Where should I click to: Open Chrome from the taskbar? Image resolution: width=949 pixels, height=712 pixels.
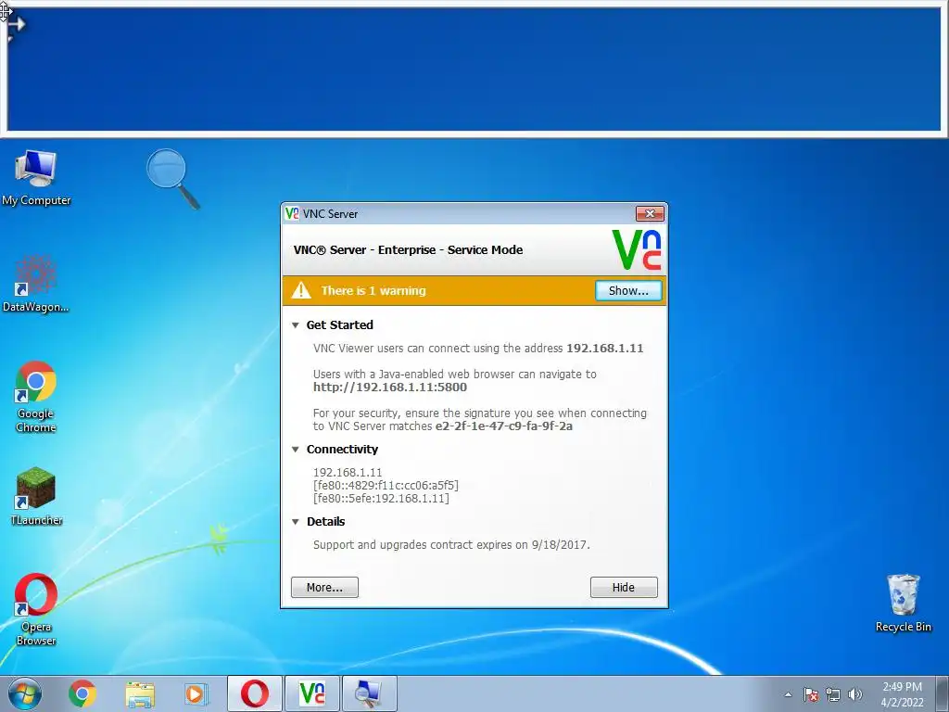pyautogui.click(x=82, y=693)
